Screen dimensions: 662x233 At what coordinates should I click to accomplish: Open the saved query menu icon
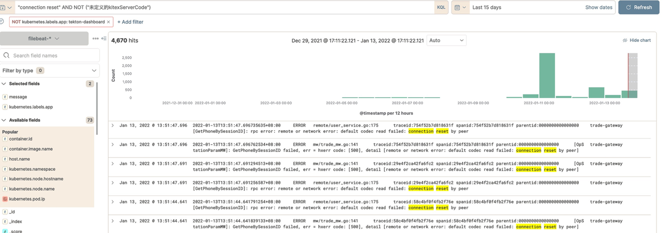4,7
